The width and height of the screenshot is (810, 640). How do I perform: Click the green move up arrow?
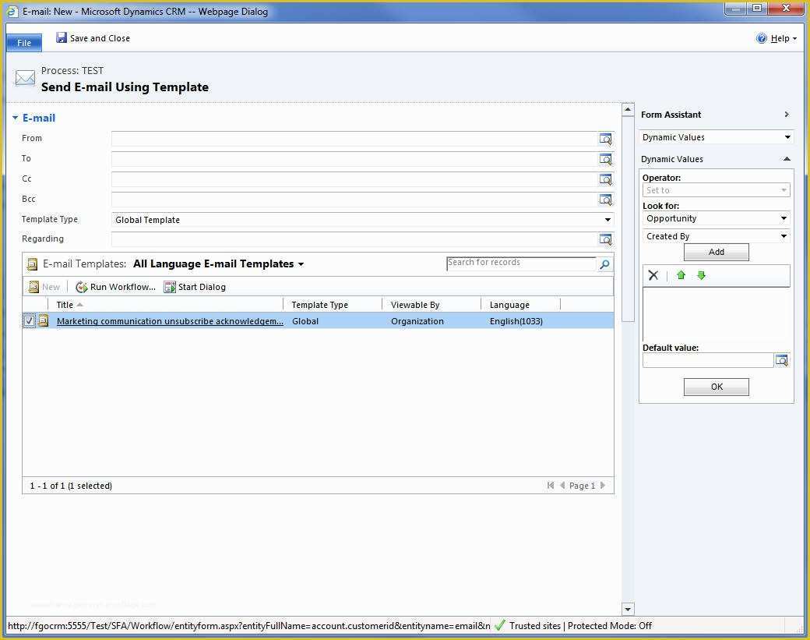[x=681, y=275]
